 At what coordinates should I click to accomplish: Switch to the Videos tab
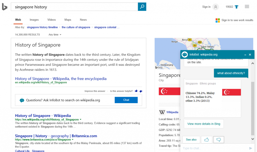coord(51,20)
